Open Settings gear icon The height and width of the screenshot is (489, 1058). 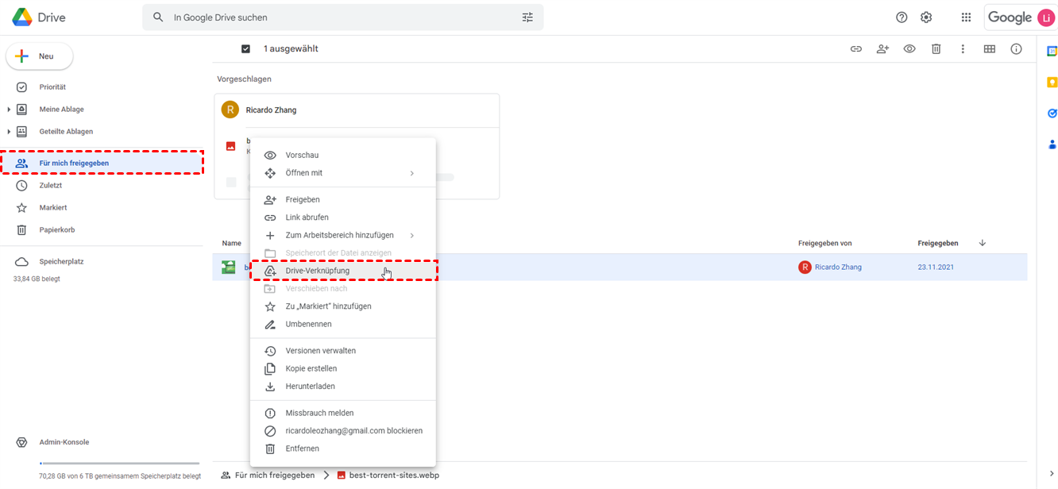click(926, 17)
